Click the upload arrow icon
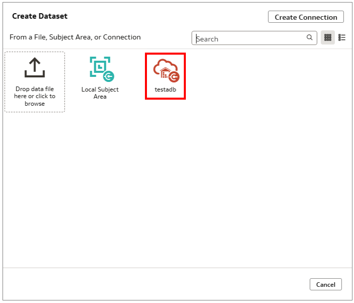The width and height of the screenshot is (354, 303). pyautogui.click(x=34, y=68)
